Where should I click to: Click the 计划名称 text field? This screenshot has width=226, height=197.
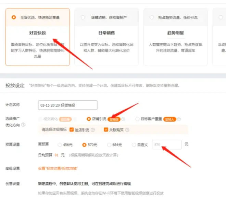[x=67, y=105]
